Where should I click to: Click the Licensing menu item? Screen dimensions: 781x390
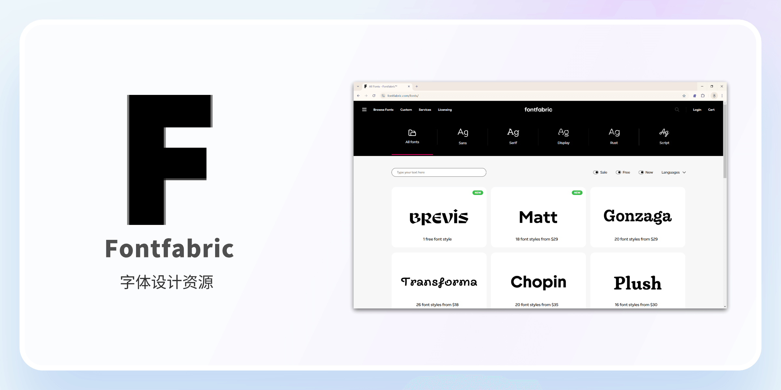[x=445, y=110]
